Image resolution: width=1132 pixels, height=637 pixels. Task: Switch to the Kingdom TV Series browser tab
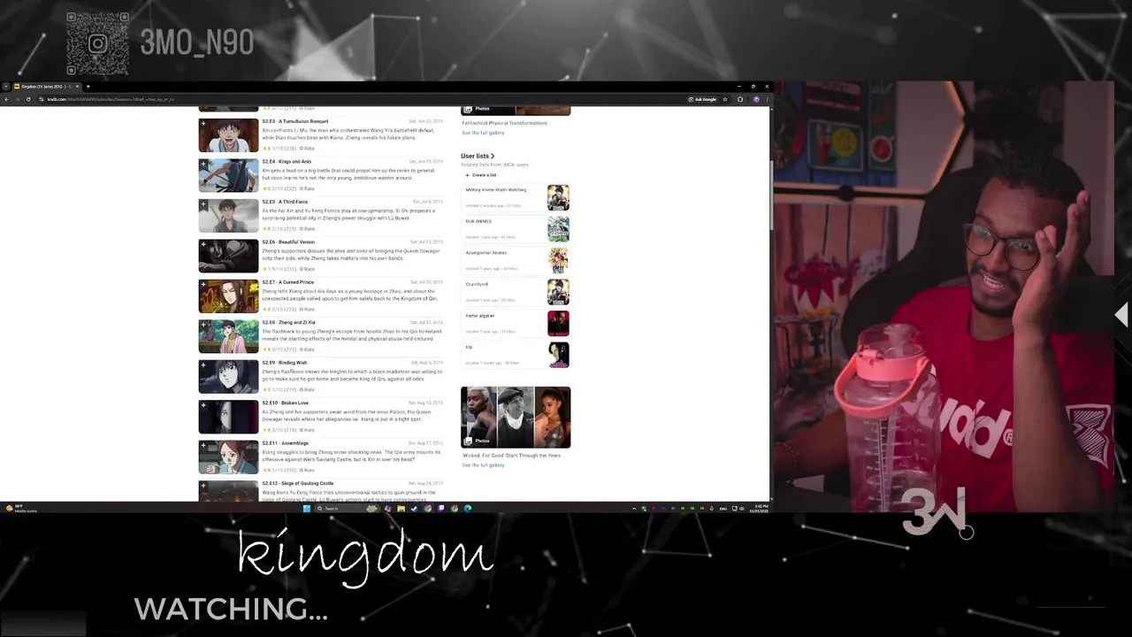[x=46, y=87]
